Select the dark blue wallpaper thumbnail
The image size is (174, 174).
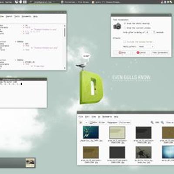point(91,132)
